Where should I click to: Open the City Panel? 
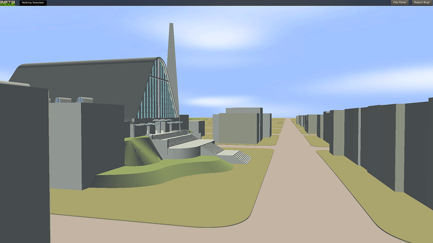[399, 3]
